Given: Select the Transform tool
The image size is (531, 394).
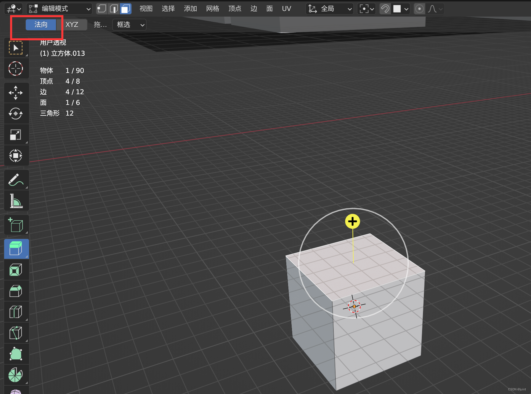Looking at the screenshot, I should point(16,156).
